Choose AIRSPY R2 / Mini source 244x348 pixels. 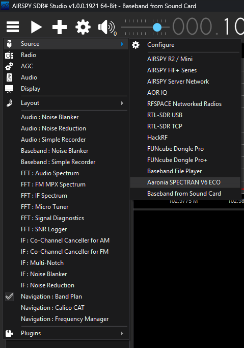coord(185,59)
